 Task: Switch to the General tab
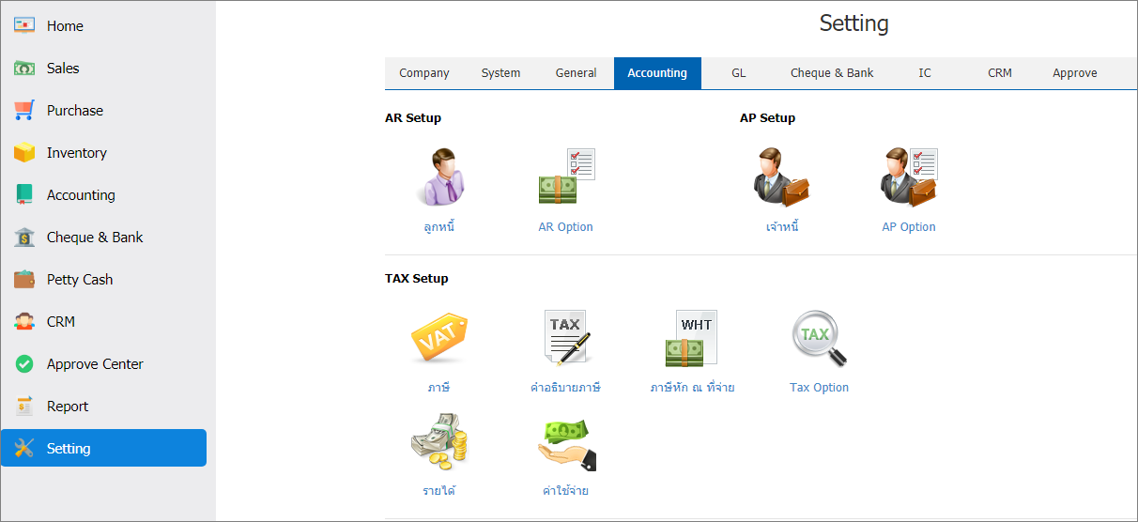coord(576,73)
